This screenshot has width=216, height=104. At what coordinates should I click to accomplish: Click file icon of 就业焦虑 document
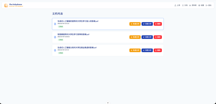(55, 50)
